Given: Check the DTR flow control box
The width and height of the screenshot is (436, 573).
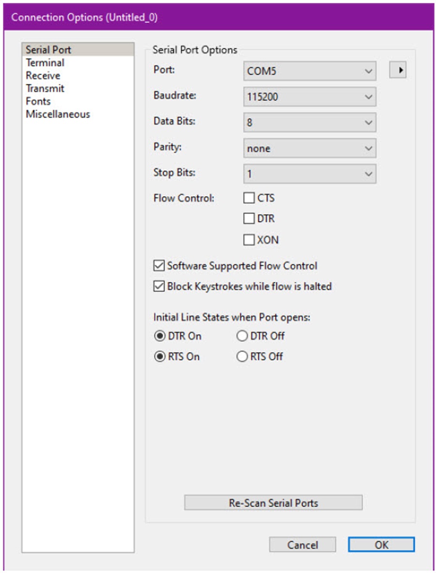Looking at the screenshot, I should pyautogui.click(x=249, y=218).
